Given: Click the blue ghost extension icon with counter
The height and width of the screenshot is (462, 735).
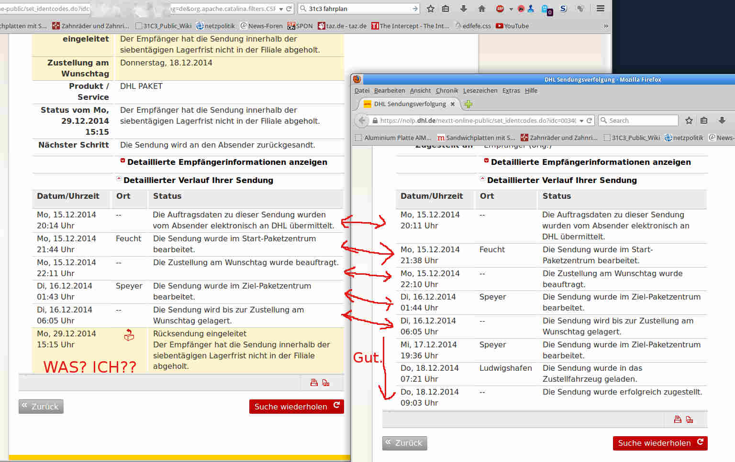Looking at the screenshot, I should pyautogui.click(x=546, y=9).
